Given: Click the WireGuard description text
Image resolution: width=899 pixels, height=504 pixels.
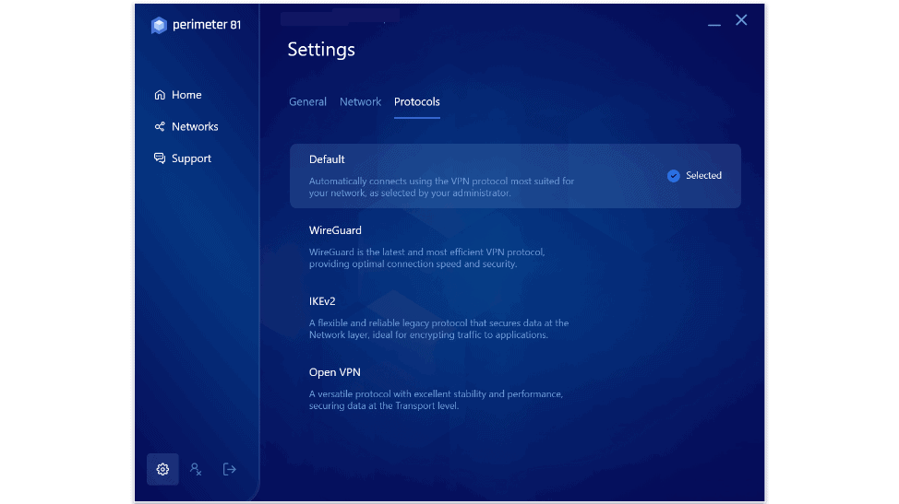Looking at the screenshot, I should click(x=427, y=258).
